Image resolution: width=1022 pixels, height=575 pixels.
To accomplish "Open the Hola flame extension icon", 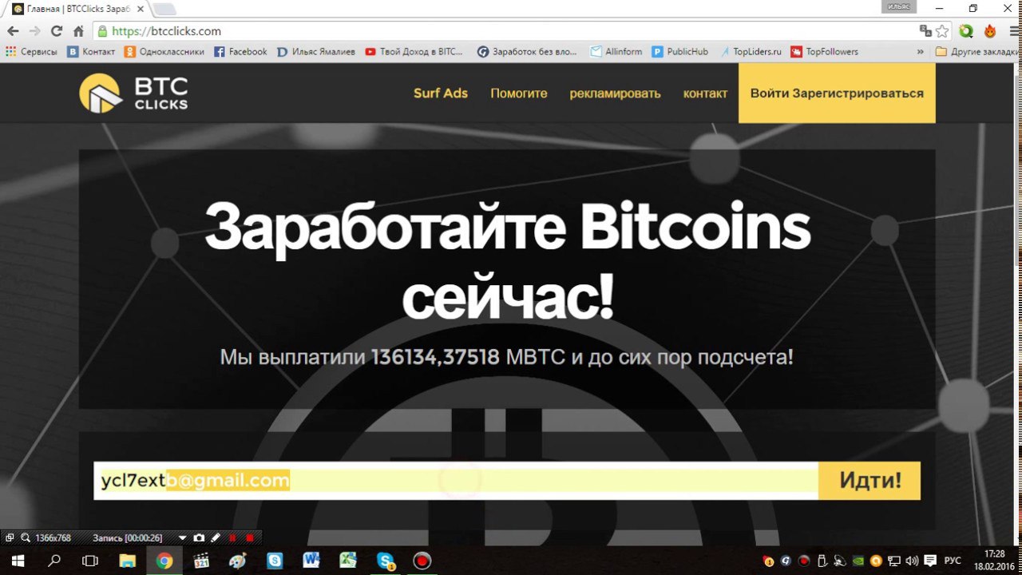I will coord(990,31).
